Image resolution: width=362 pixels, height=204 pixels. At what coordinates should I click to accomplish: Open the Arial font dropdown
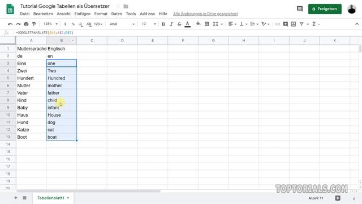tap(122, 24)
